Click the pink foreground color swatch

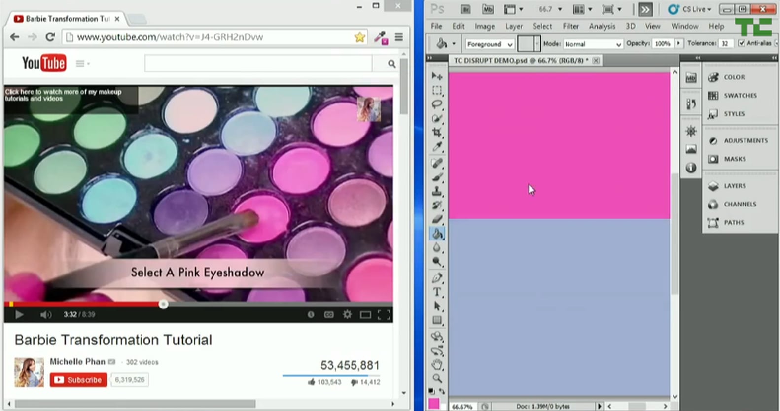pos(433,404)
